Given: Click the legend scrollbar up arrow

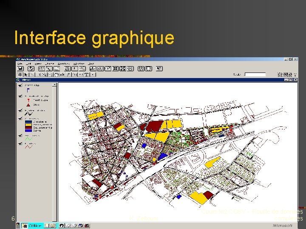Looking at the screenshot, I should click(x=54, y=84).
